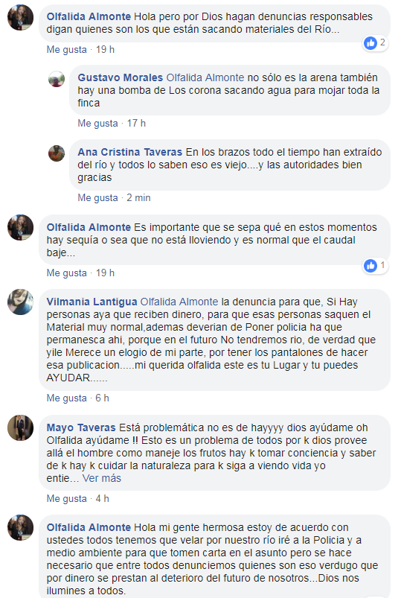
Task: Open the Vilmania Lantigua name link
Action: [x=92, y=302]
